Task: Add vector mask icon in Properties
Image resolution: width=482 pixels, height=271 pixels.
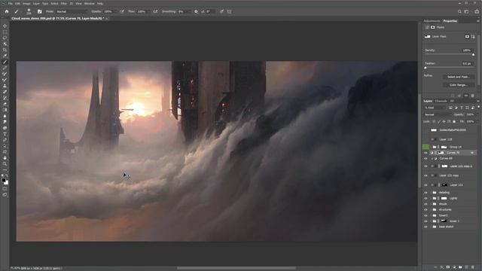Action: click(473, 37)
